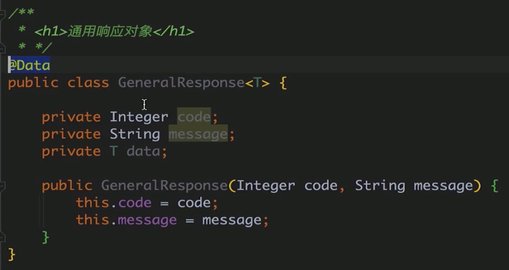The height and width of the screenshot is (270, 509).
Task: Click GeneralResponse in the class declaration
Action: click(x=181, y=83)
